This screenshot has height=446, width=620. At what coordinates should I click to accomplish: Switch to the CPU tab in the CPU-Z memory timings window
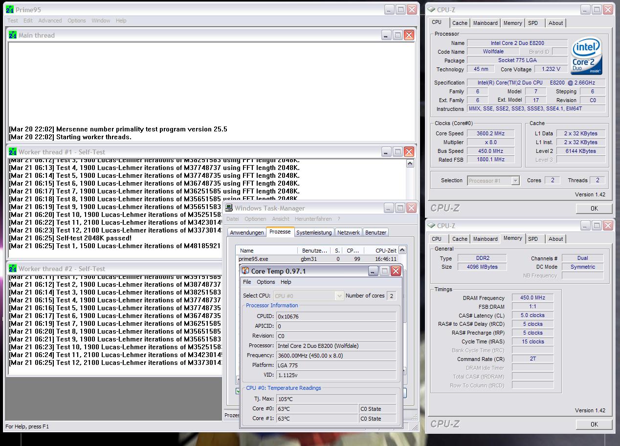(437, 239)
